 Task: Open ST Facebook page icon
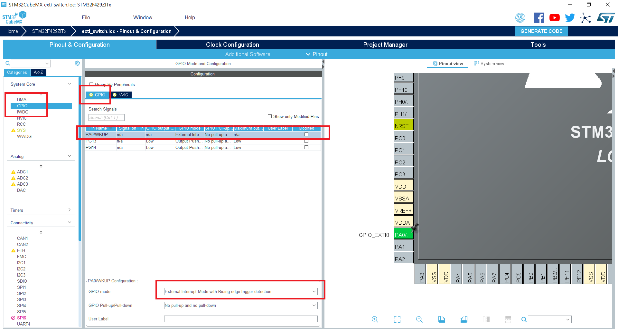pos(539,18)
